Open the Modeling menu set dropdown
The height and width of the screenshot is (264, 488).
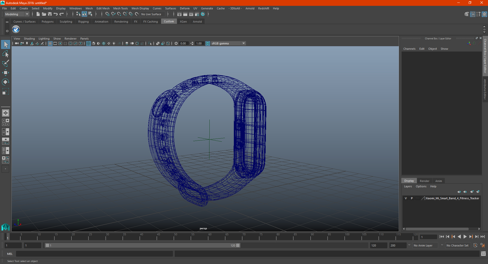tap(17, 14)
